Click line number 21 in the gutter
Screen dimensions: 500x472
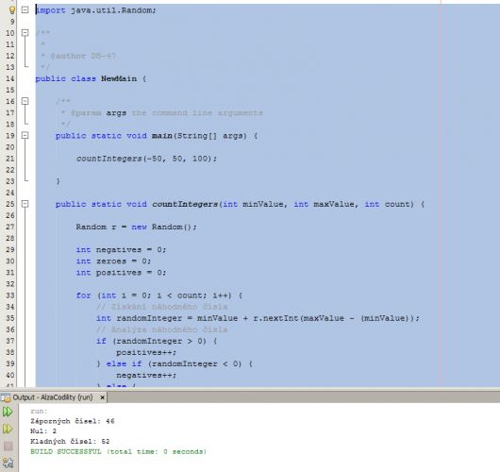click(9, 159)
